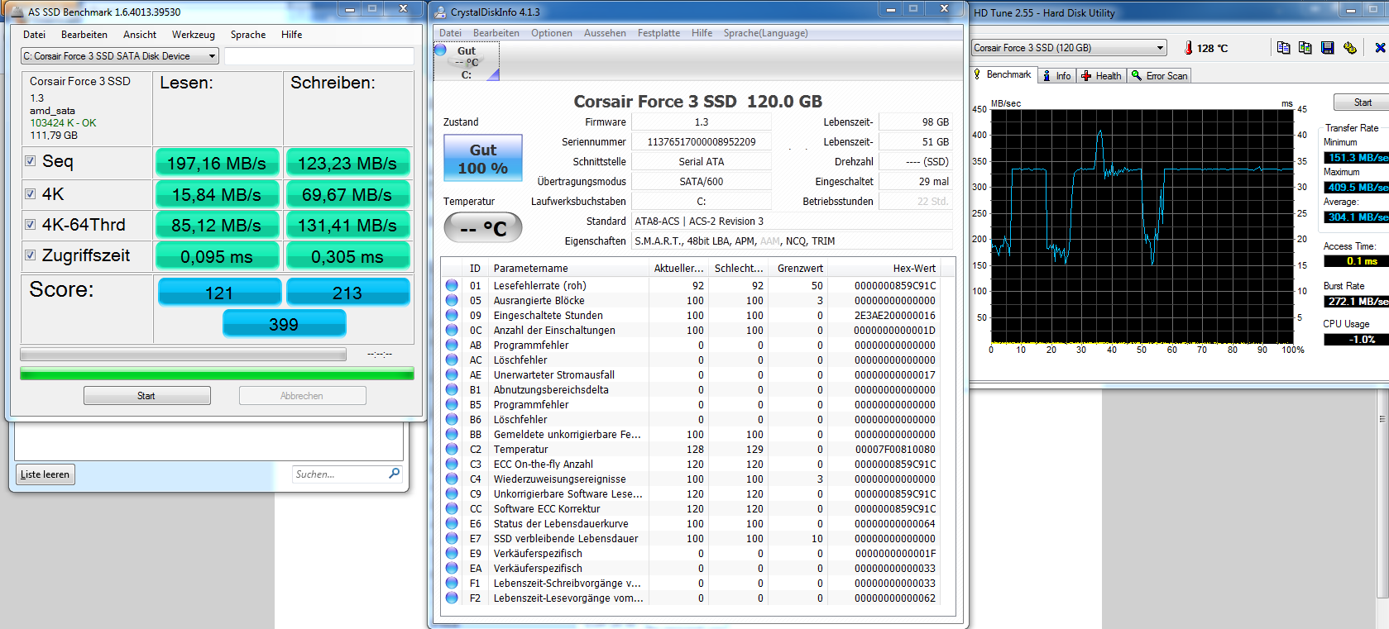Click status orb for Temperatur row

coord(452,449)
